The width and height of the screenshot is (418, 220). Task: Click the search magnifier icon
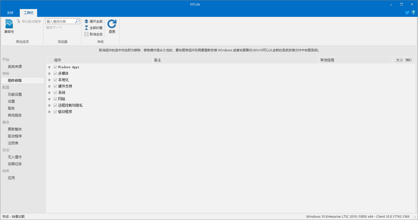[77, 21]
